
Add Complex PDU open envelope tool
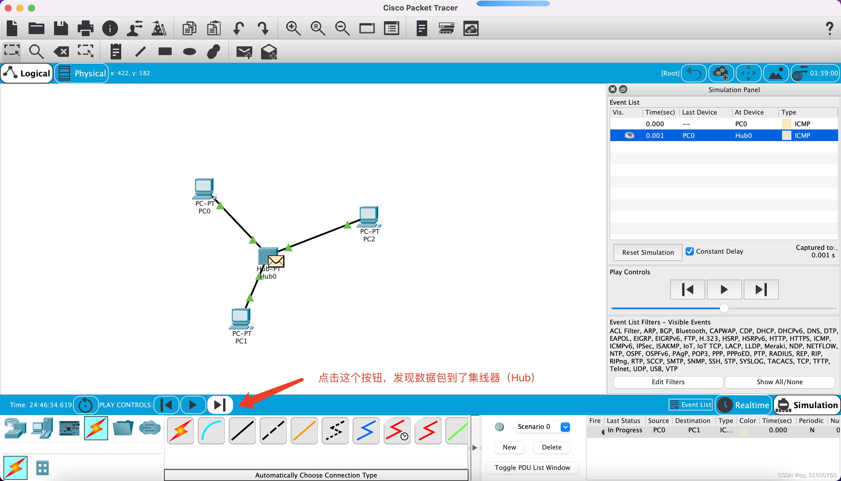click(269, 52)
